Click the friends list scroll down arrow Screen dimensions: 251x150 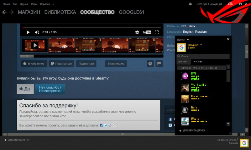point(228,124)
